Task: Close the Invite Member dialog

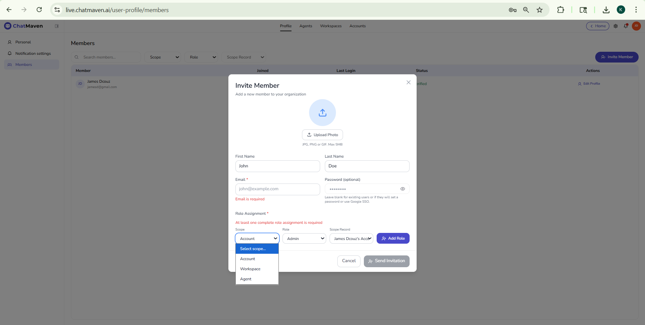Action: 408,82
